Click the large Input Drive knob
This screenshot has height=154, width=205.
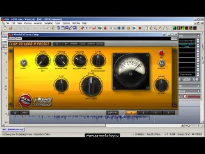click(x=91, y=86)
